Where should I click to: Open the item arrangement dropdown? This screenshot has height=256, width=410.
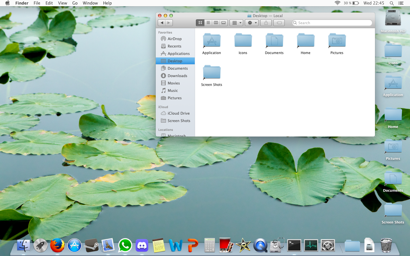pyautogui.click(x=237, y=23)
